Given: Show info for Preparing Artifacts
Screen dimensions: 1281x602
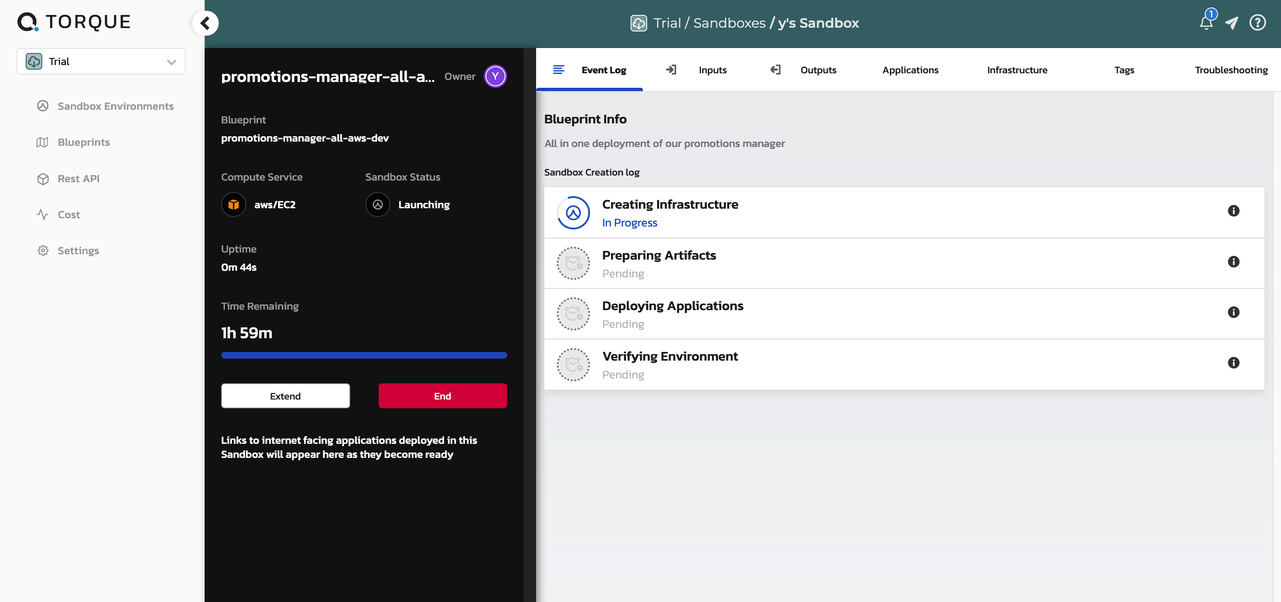Looking at the screenshot, I should click(x=1234, y=262).
